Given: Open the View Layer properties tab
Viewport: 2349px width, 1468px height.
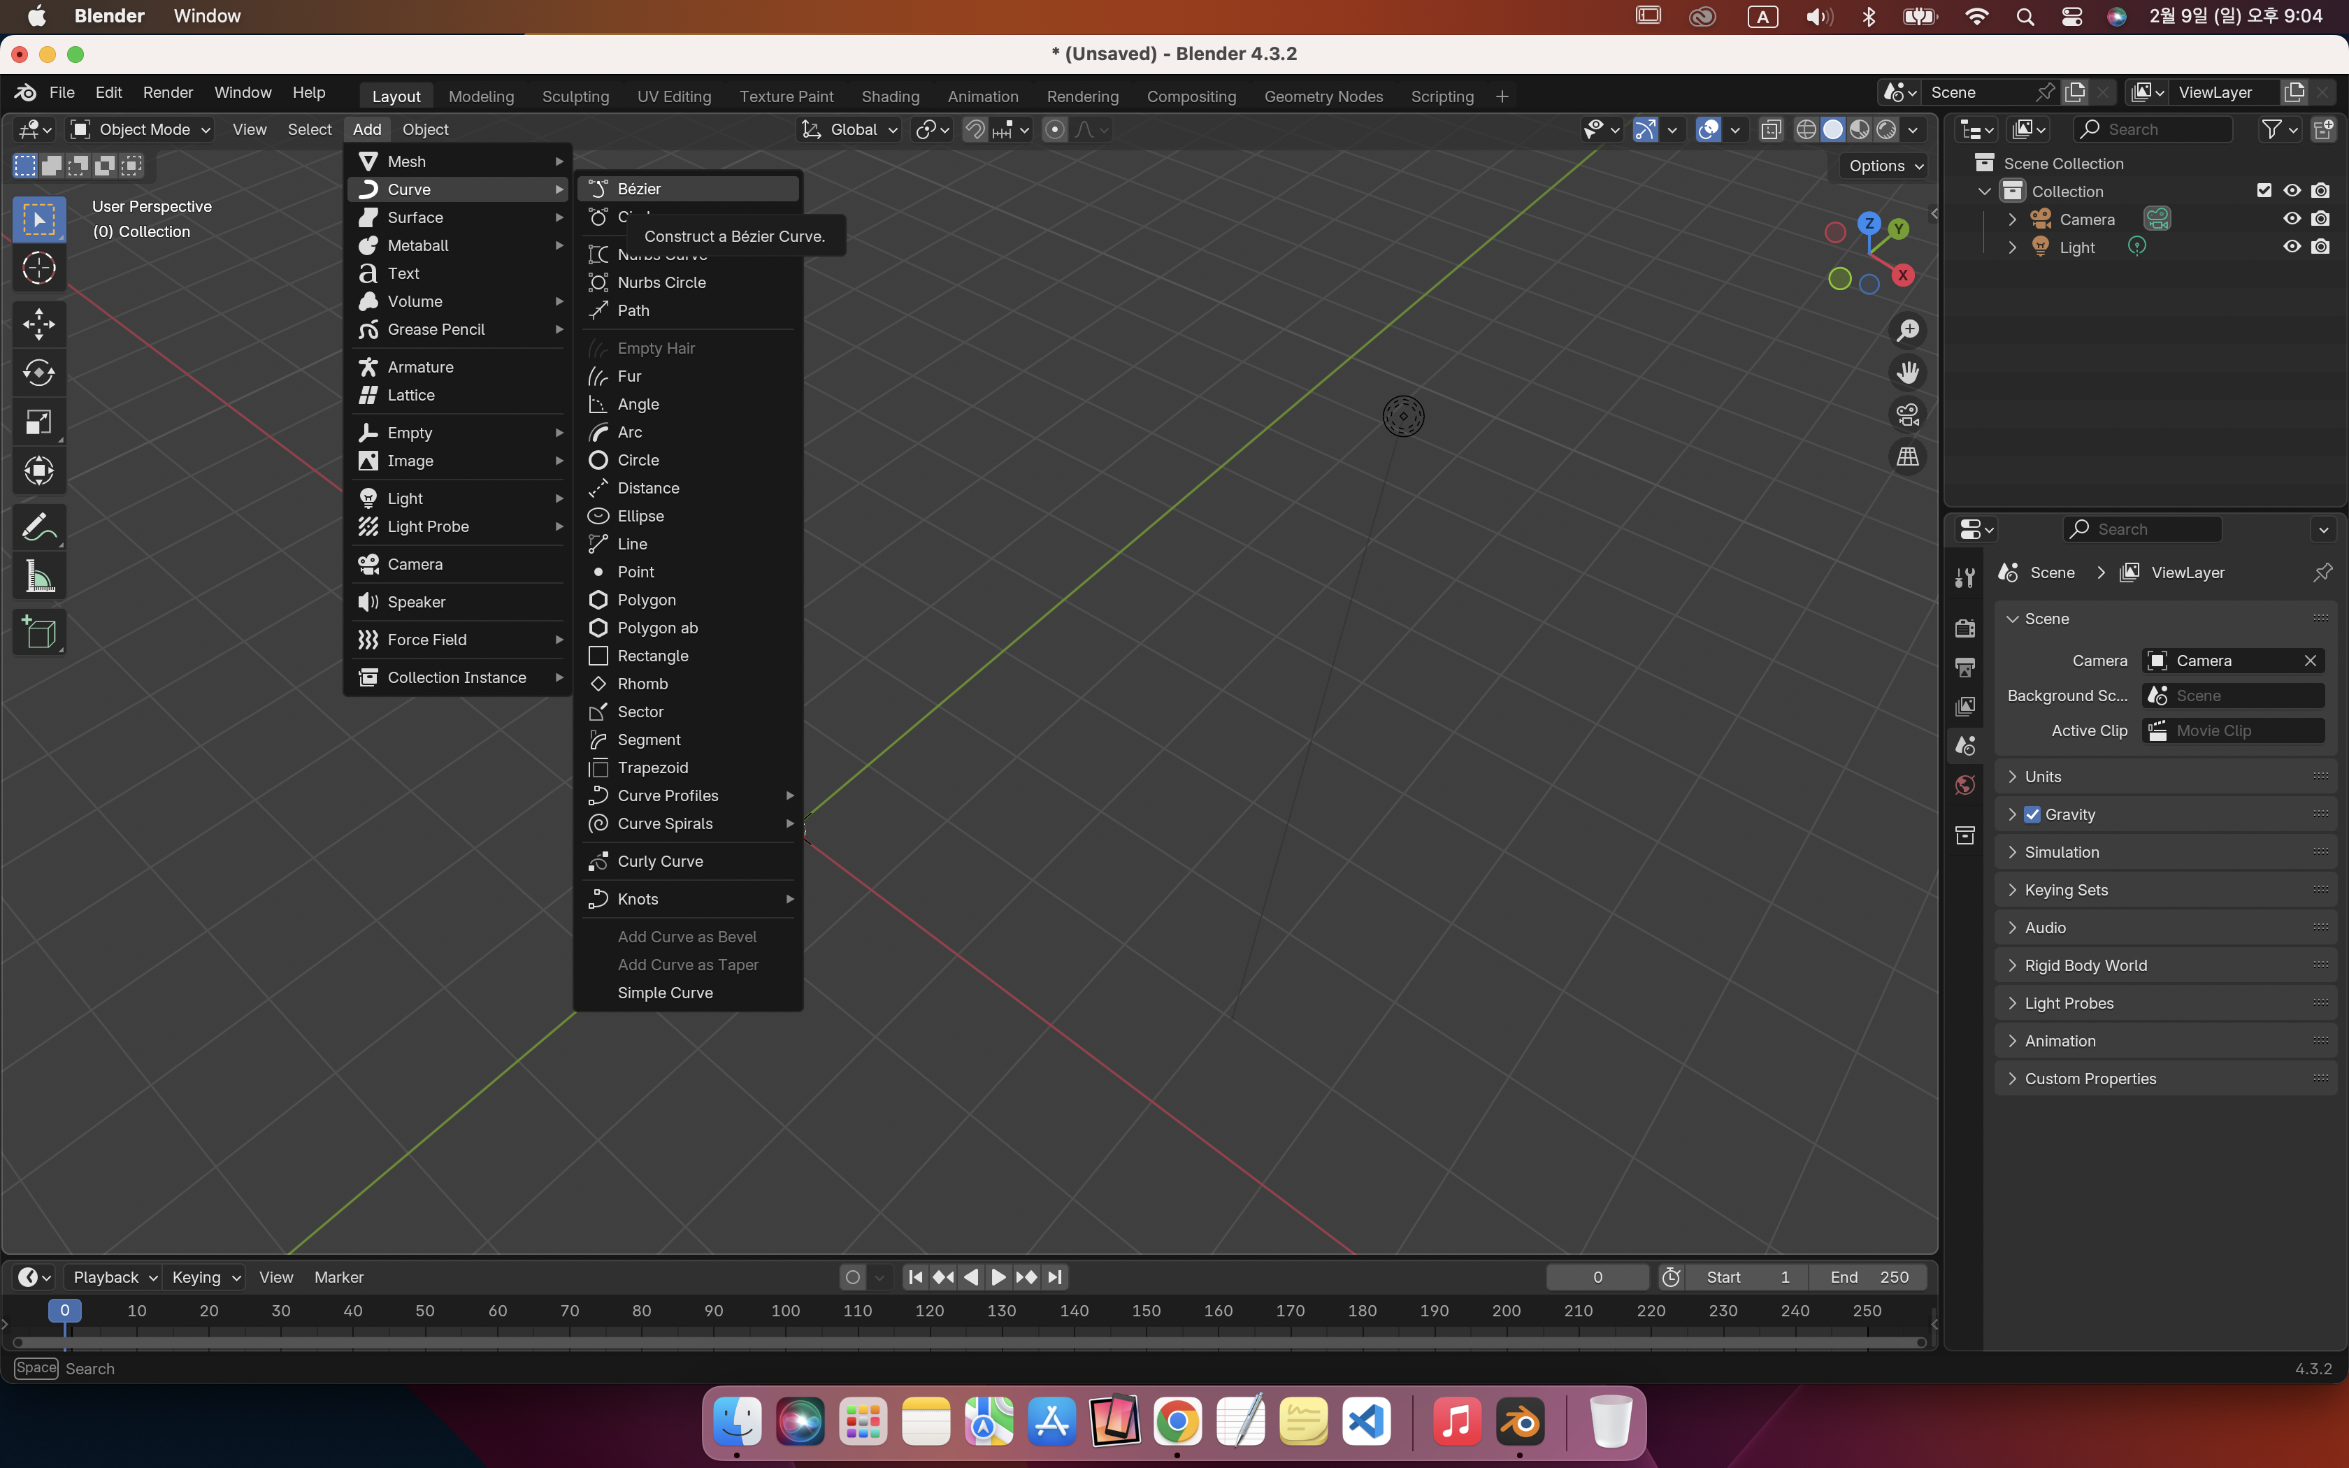Looking at the screenshot, I should [x=1964, y=706].
